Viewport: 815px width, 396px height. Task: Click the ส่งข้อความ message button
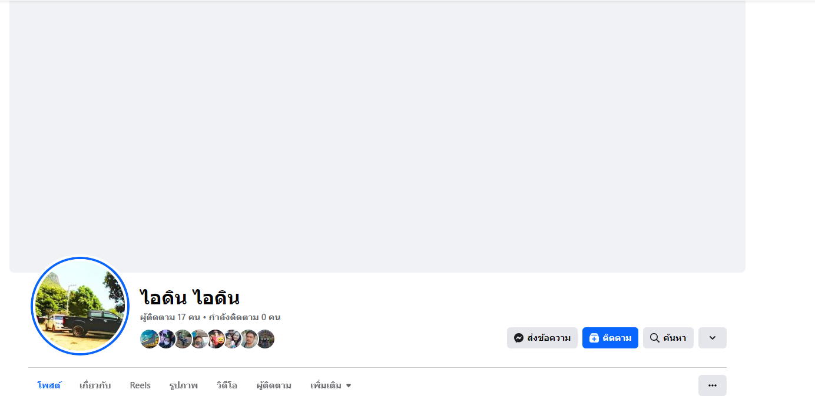(542, 338)
